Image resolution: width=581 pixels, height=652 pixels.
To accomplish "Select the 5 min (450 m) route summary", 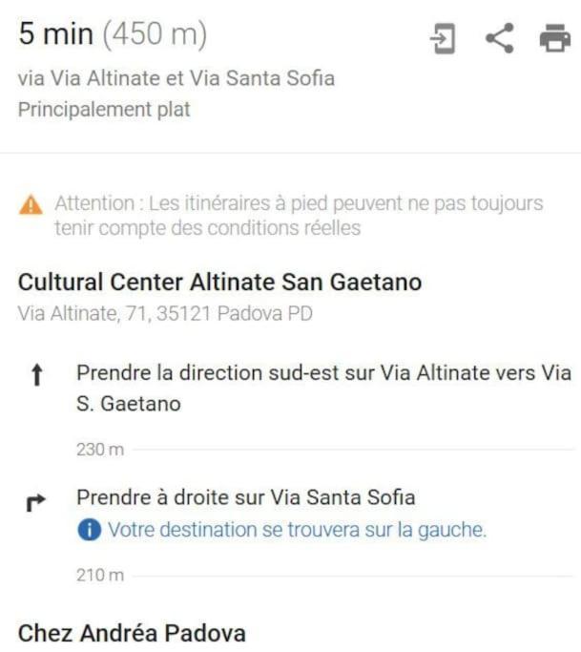I will coord(113,34).
